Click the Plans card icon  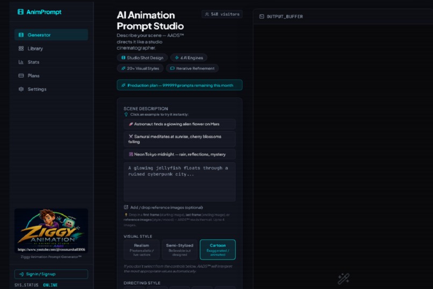tap(21, 75)
